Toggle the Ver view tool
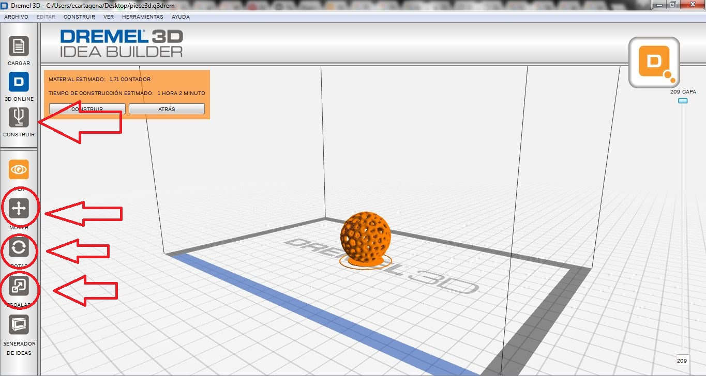 pos(19,169)
